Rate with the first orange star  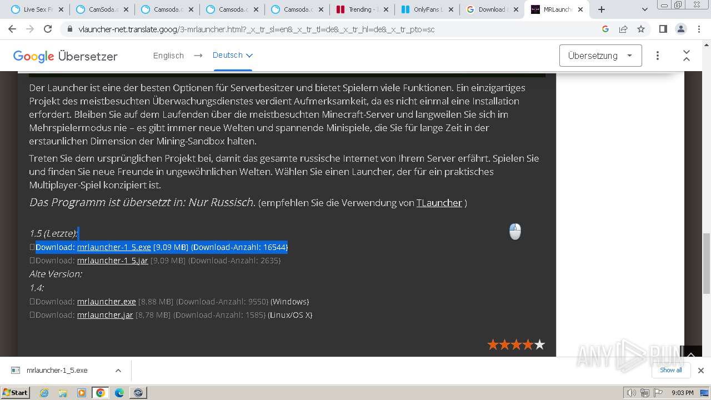[x=493, y=345]
